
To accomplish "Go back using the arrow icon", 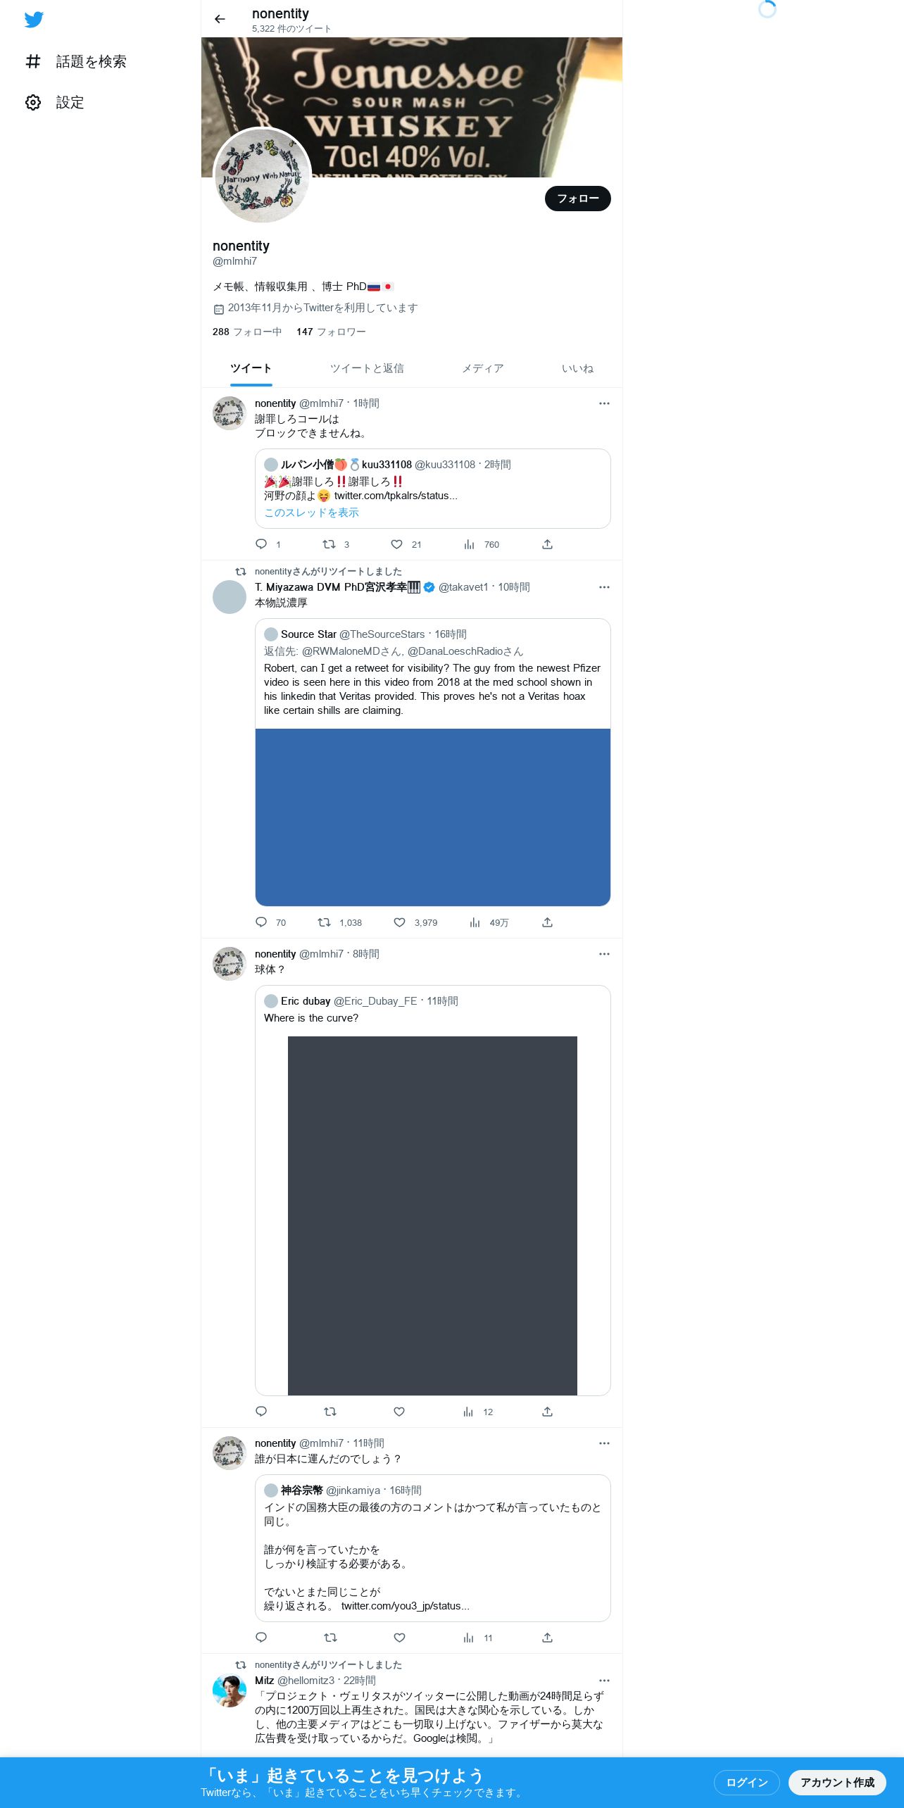I will point(220,19).
